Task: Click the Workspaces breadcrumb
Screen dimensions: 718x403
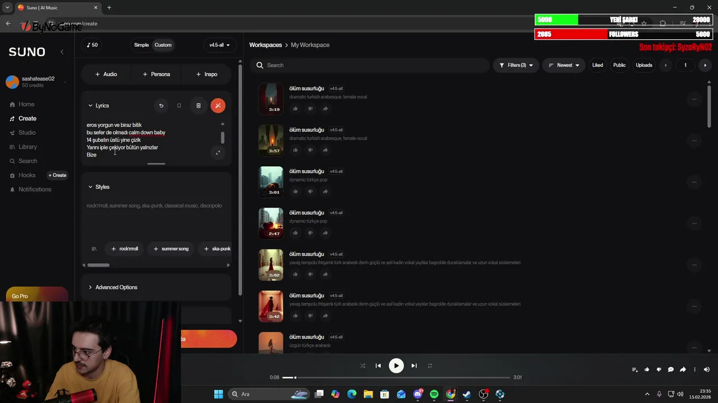Action: click(x=265, y=45)
